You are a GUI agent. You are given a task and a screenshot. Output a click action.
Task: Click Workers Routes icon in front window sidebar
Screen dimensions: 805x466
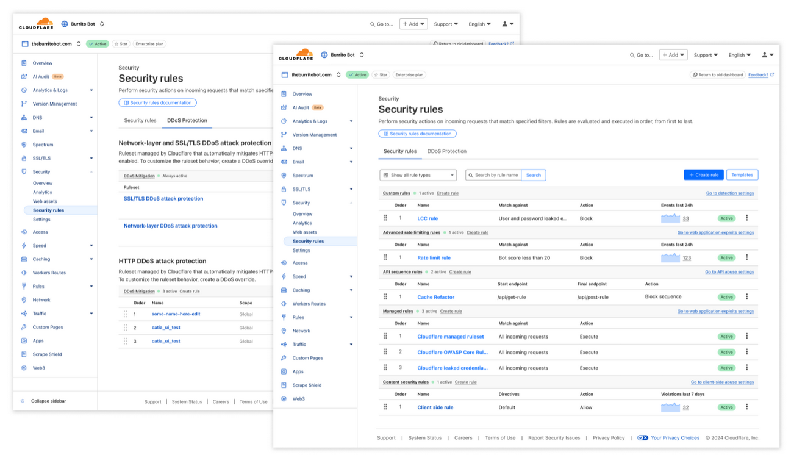pyautogui.click(x=284, y=304)
